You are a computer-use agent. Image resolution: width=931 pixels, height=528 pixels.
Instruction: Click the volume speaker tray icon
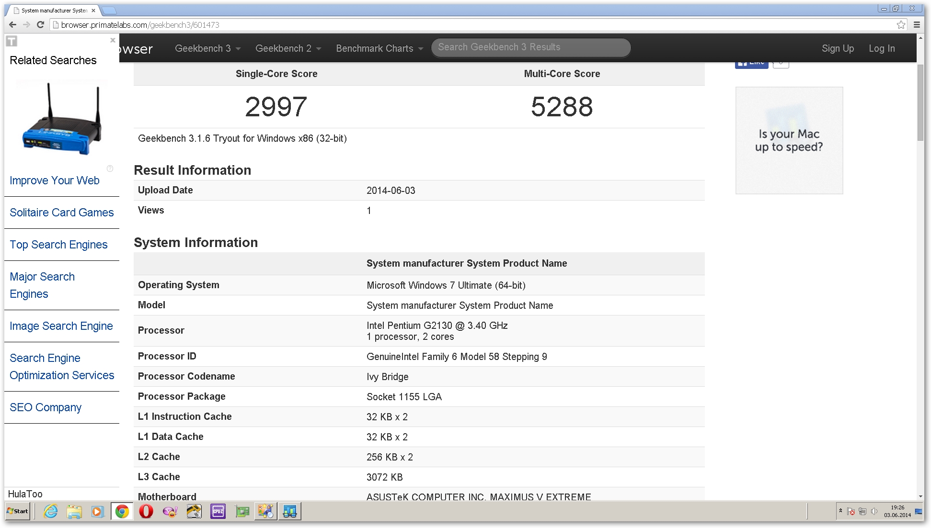pyautogui.click(x=874, y=512)
